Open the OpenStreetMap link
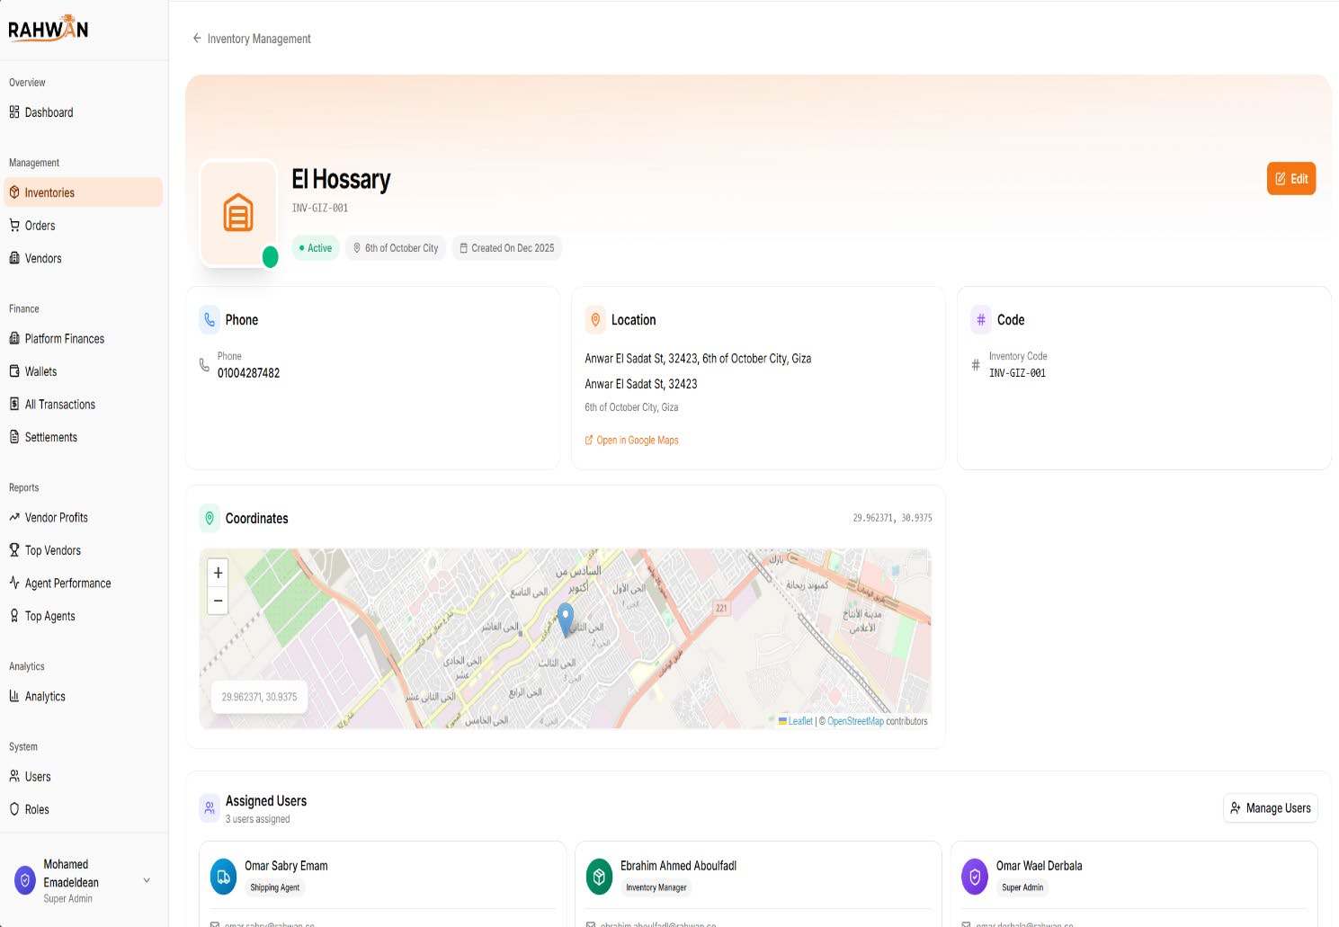The width and height of the screenshot is (1339, 927). pos(855,721)
